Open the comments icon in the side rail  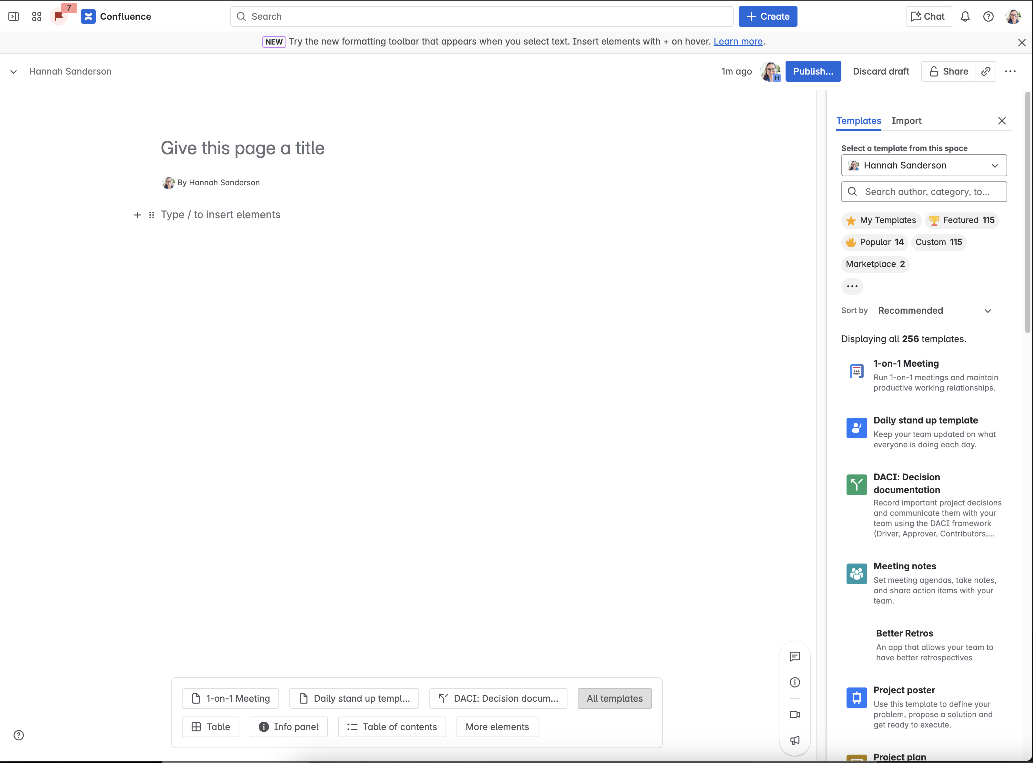click(x=794, y=656)
